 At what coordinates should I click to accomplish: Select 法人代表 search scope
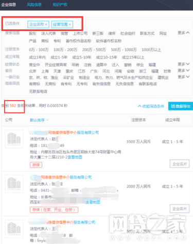coord(48,34)
